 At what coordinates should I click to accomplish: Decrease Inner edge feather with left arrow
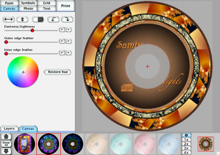(62, 53)
